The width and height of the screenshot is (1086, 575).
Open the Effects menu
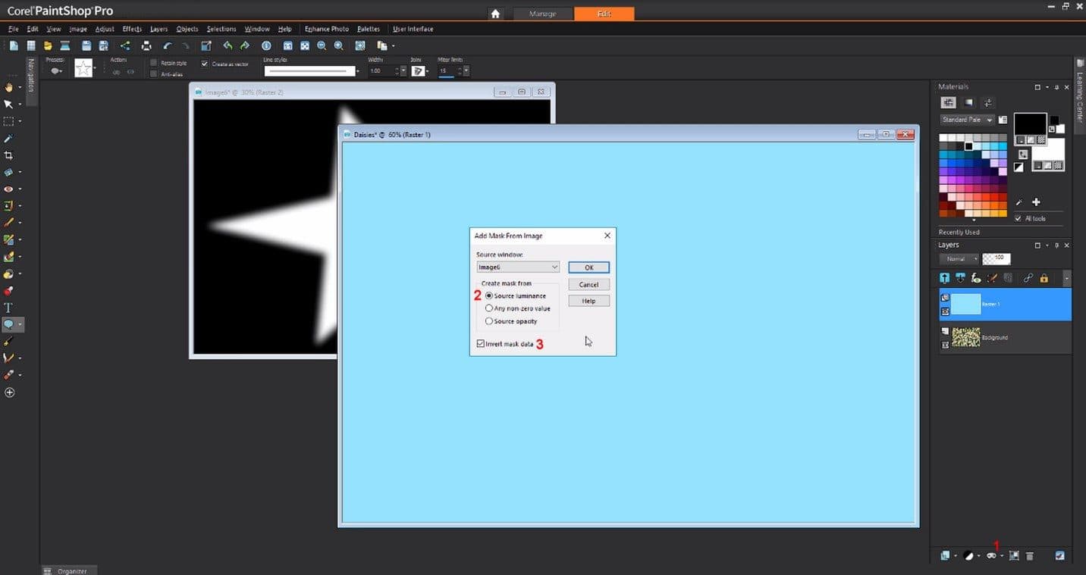pyautogui.click(x=132, y=29)
